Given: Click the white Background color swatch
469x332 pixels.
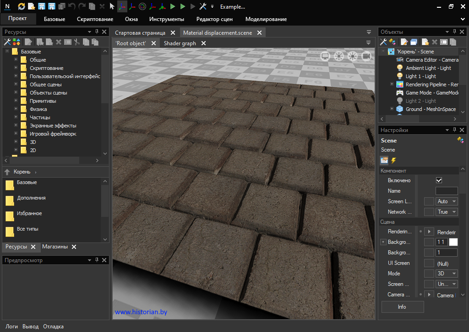Looking at the screenshot, I should 453,242.
